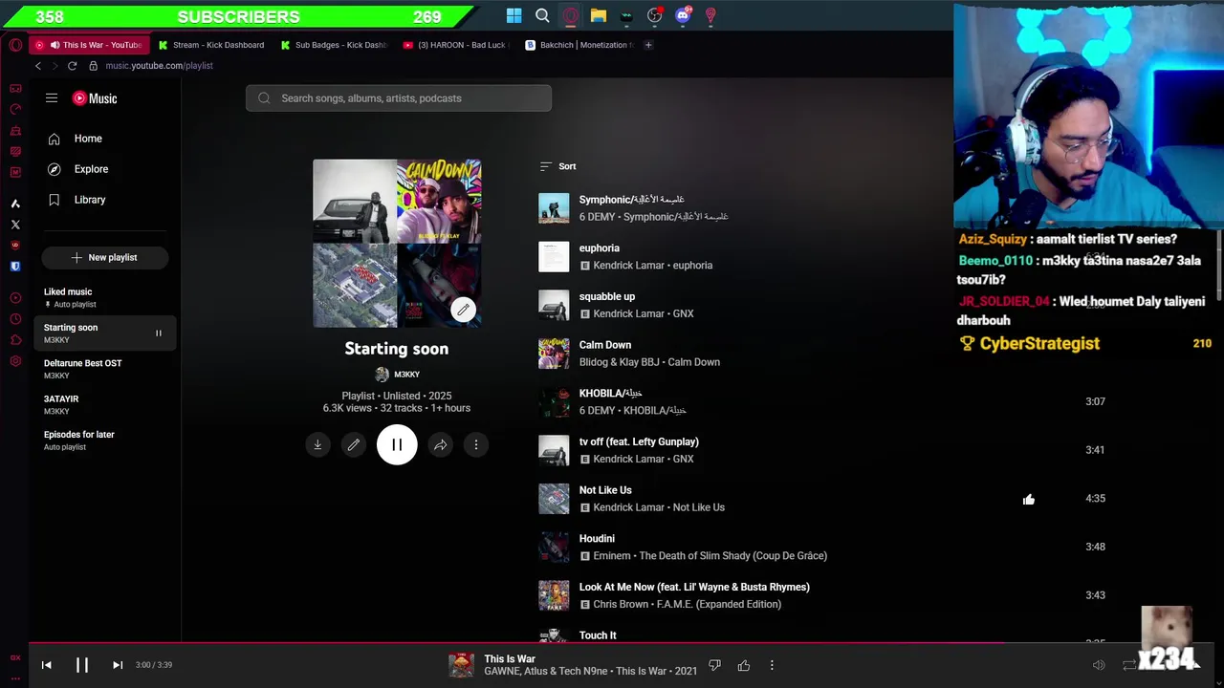Viewport: 1224px width, 688px height.
Task: Click the now playing album art thumbnail
Action: coord(461,665)
